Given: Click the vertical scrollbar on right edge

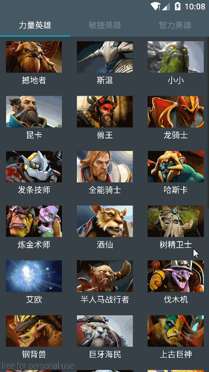Looking at the screenshot, I should (x=208, y=123).
